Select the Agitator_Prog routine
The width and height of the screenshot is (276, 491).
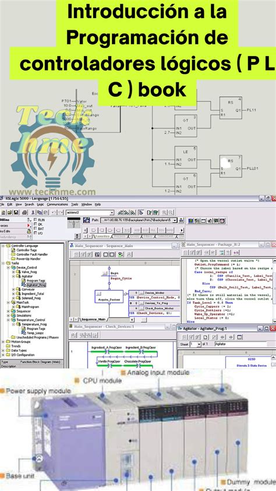click(x=36, y=285)
